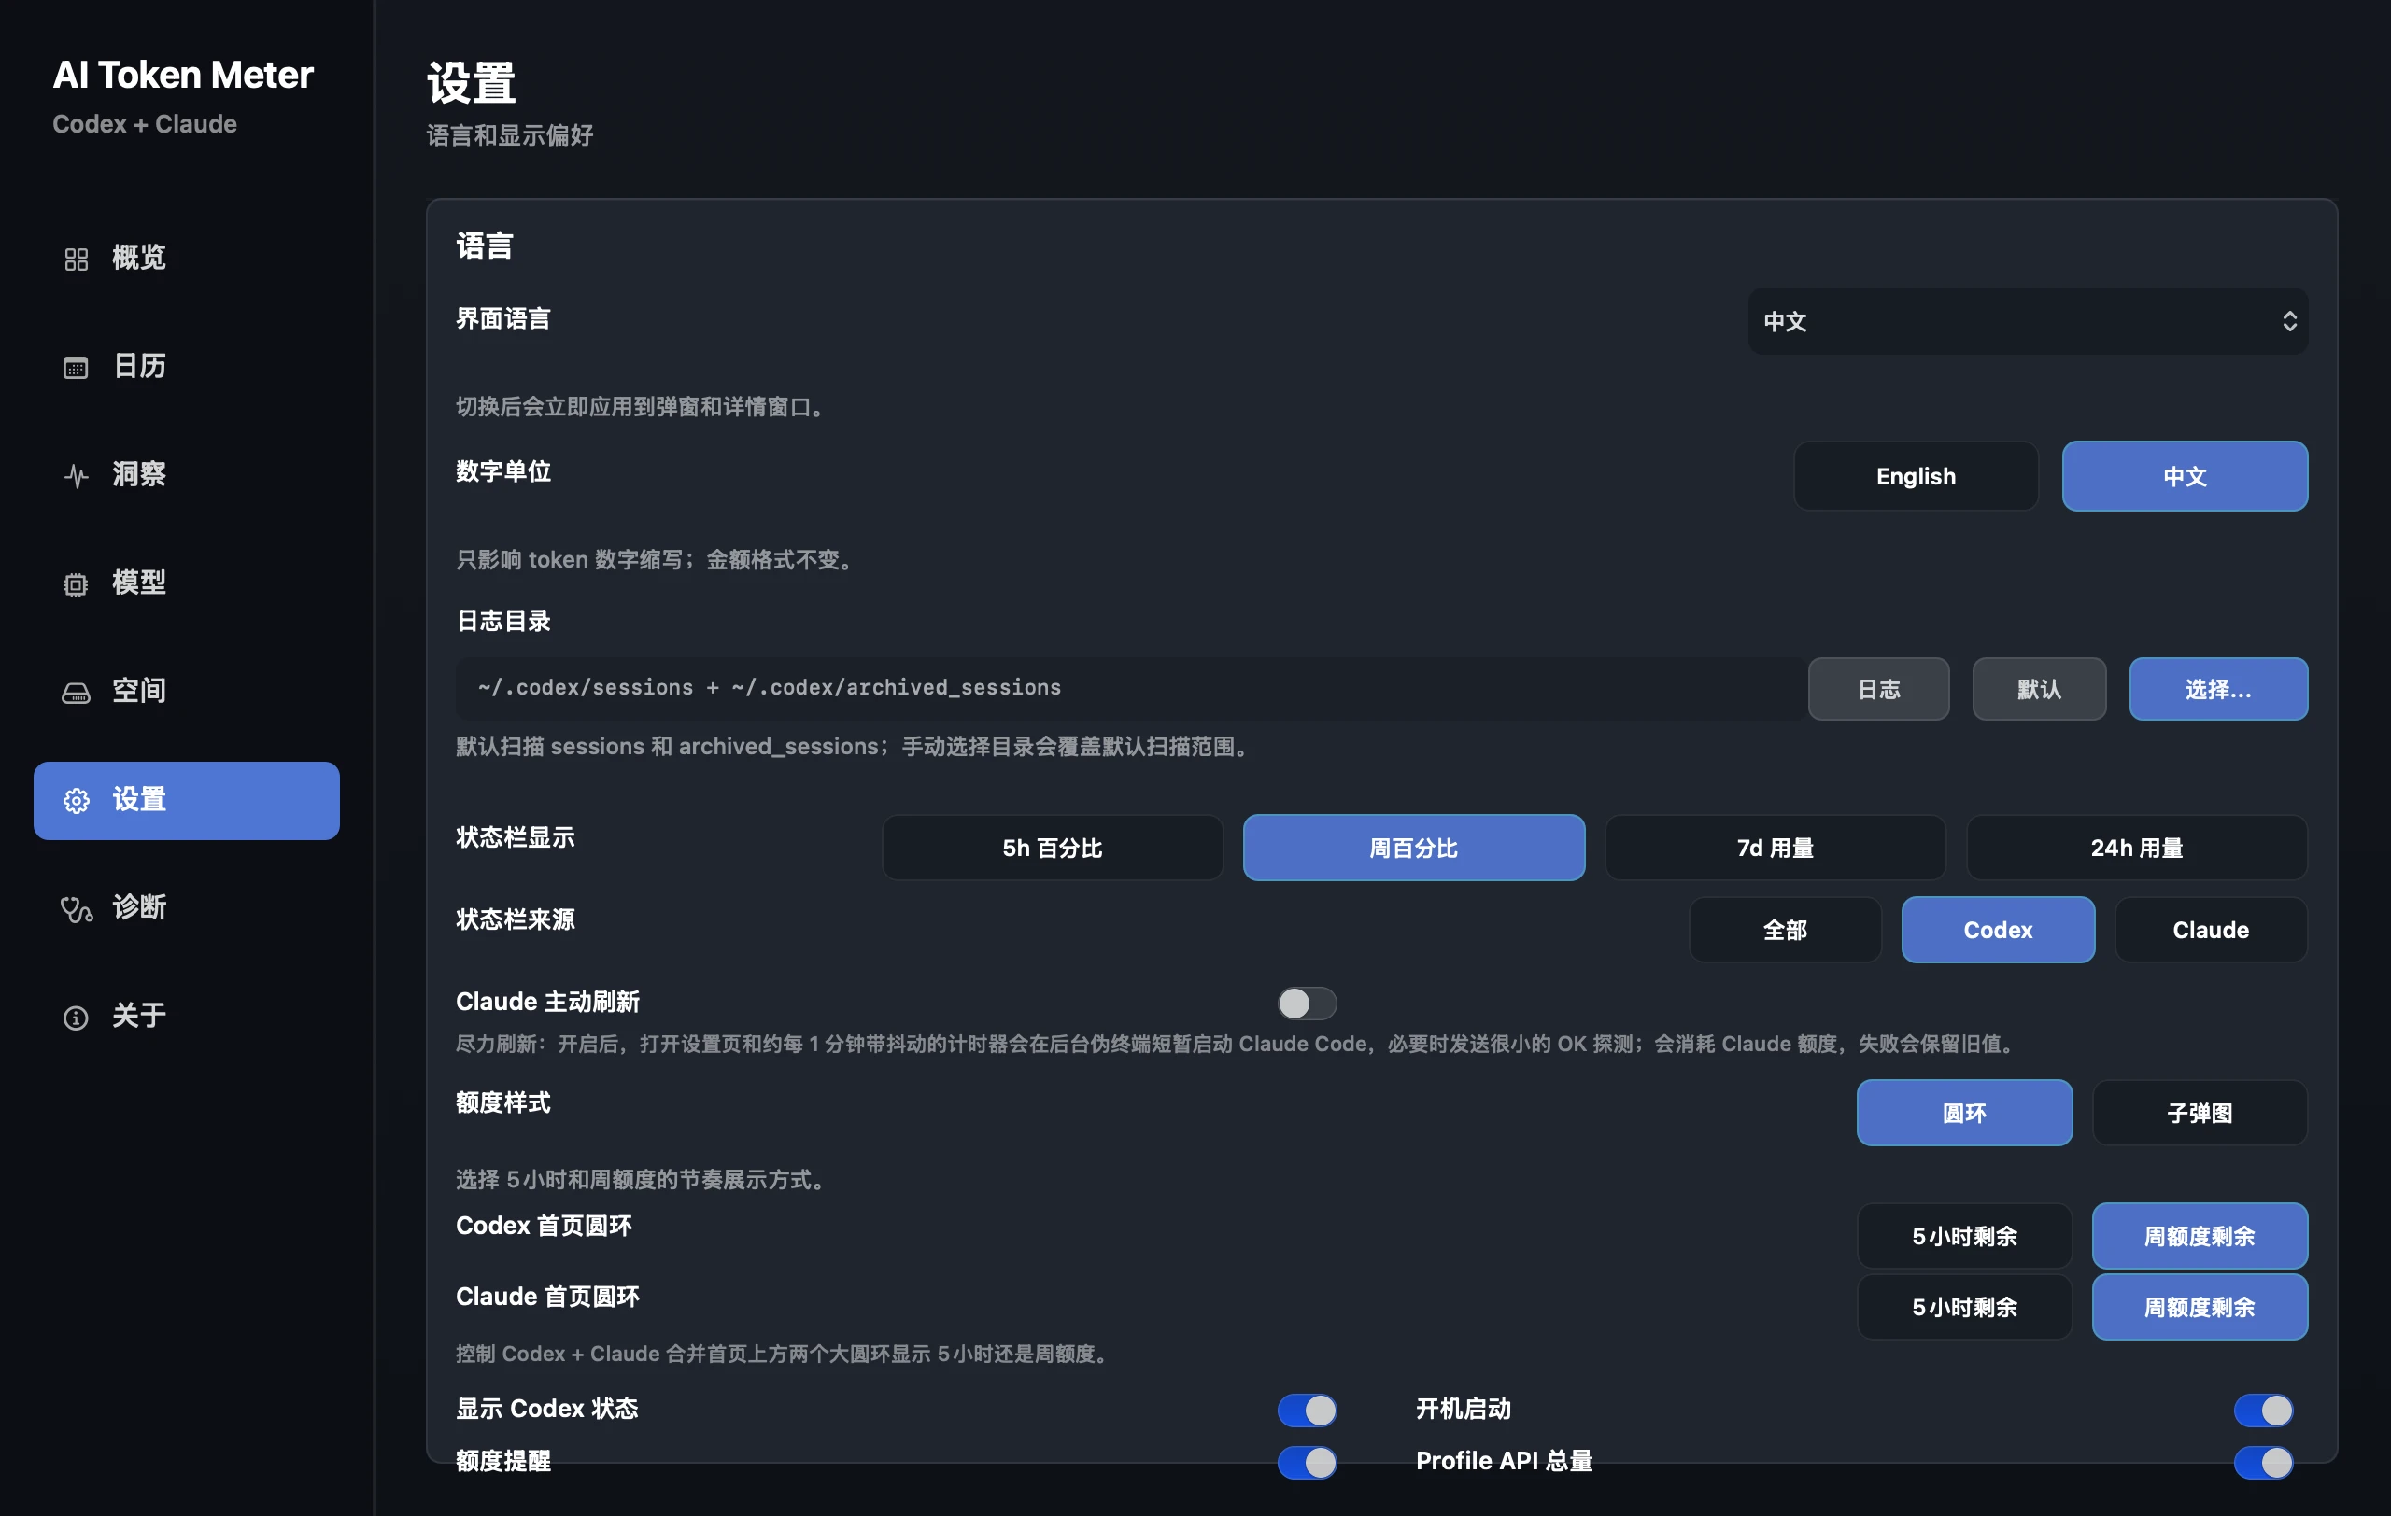Click the 模型 chip icon
This screenshot has height=1516, width=2391.
click(x=77, y=583)
